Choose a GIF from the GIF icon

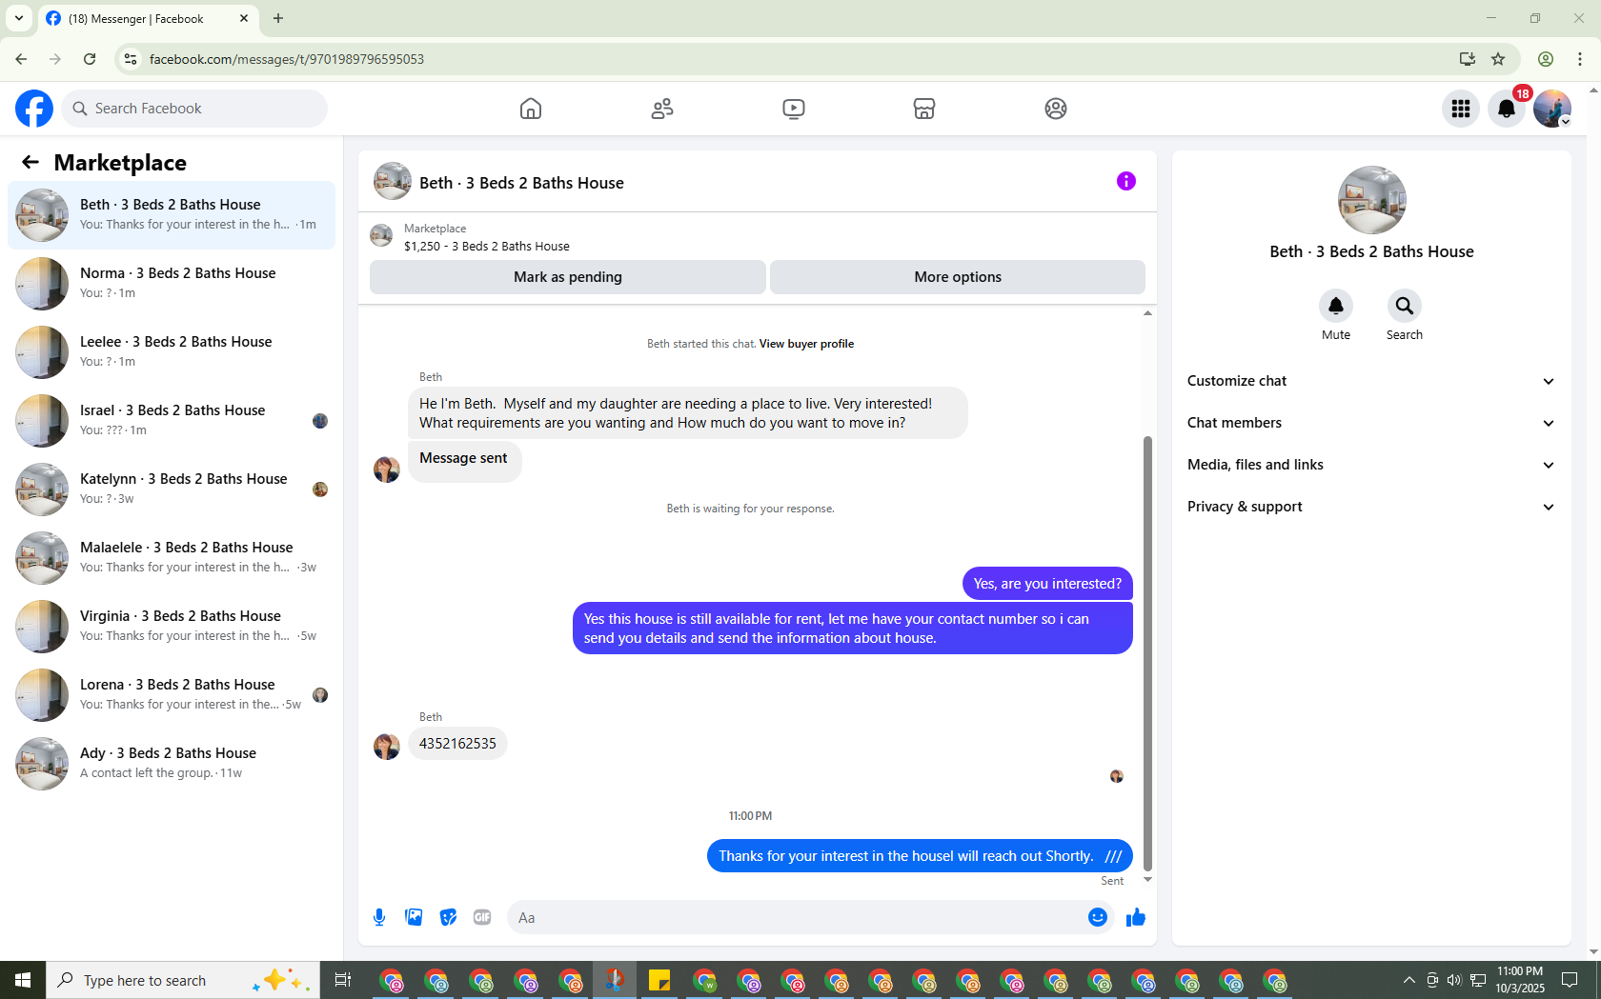[482, 917]
